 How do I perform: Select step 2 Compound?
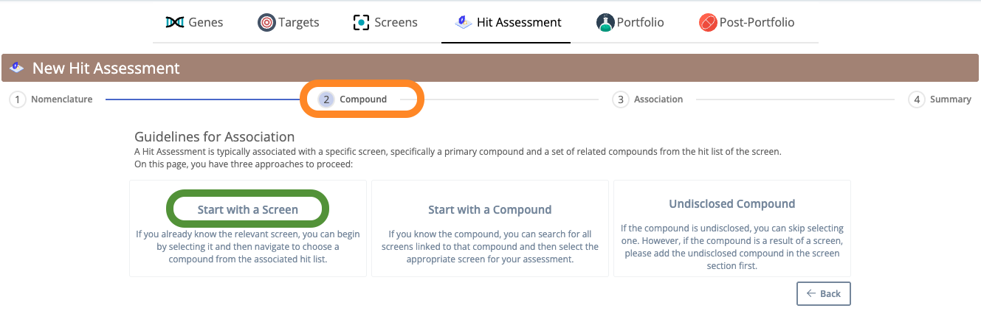(x=353, y=99)
